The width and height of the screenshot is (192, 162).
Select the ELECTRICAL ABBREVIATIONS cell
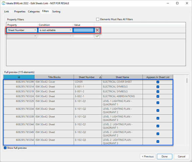pos(122,96)
